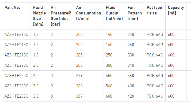
Task: Click part number AZ3HTE235C cell
Action: [16, 96]
